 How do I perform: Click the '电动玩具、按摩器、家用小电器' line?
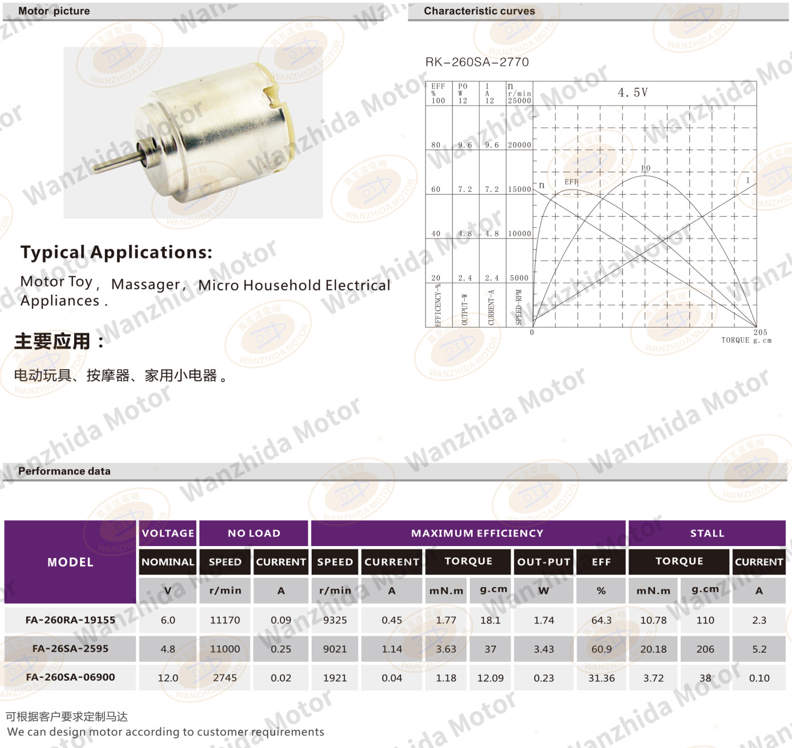point(120,375)
